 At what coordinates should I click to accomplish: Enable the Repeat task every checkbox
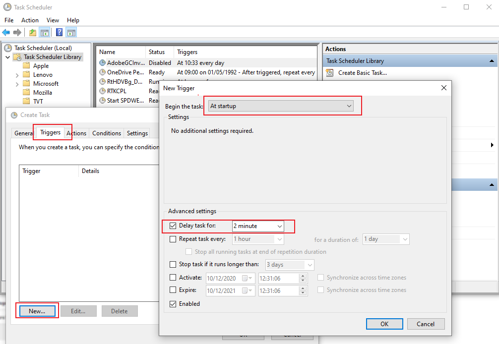tap(173, 239)
